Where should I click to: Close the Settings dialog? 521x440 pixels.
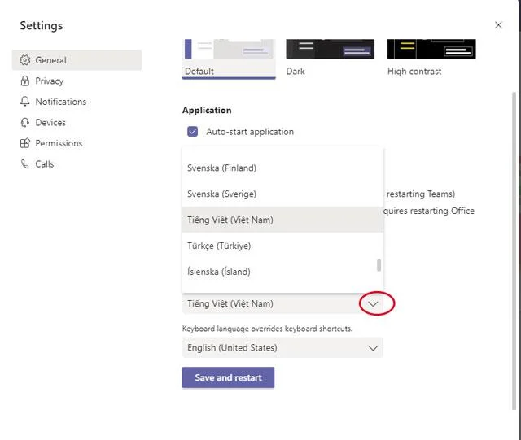[x=498, y=25]
